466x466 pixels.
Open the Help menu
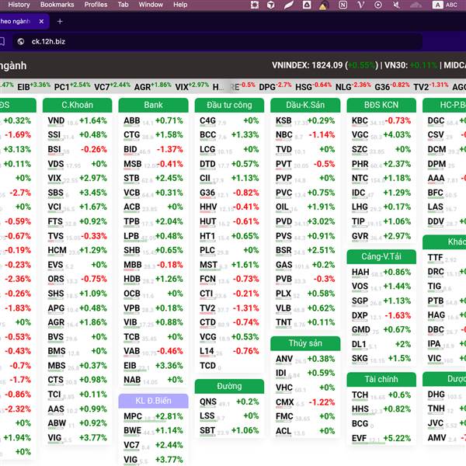click(180, 5)
